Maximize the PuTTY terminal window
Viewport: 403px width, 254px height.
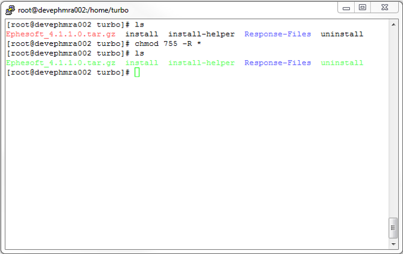click(362, 8)
